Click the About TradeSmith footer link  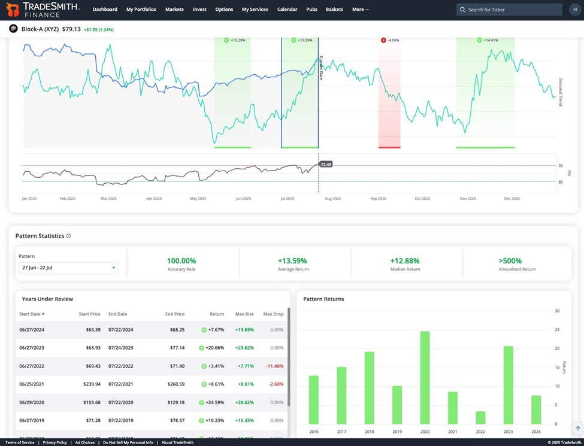177,442
